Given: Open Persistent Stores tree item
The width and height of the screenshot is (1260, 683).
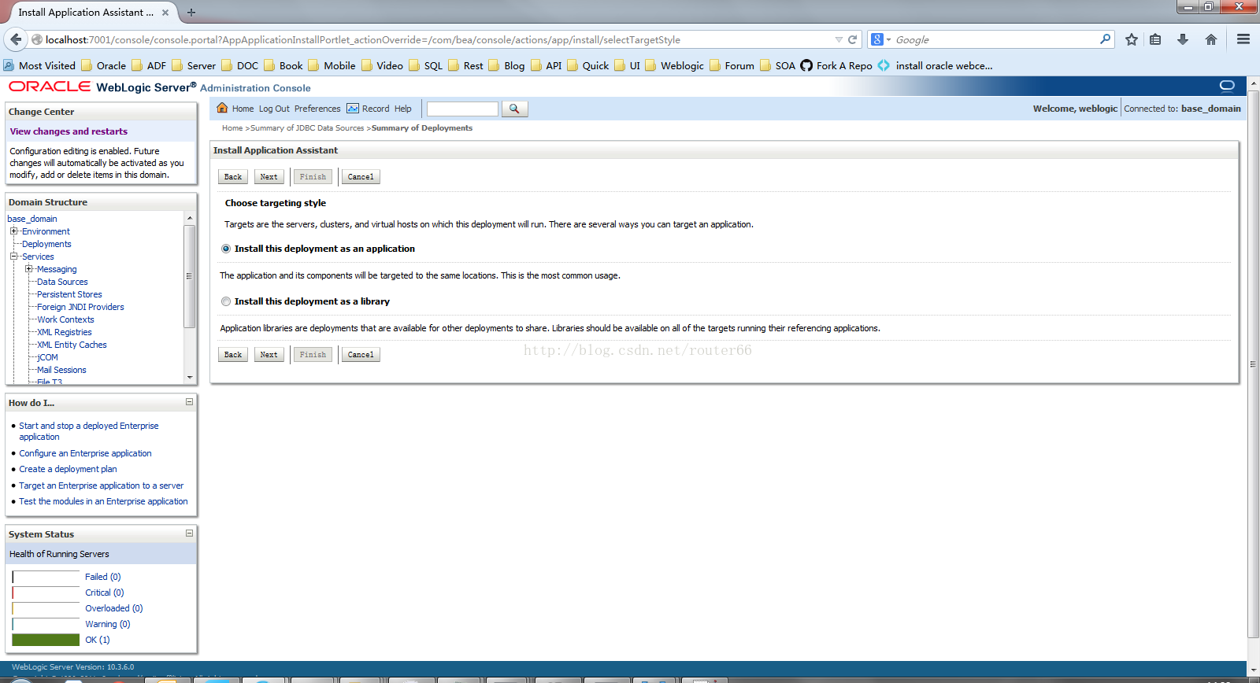Looking at the screenshot, I should tap(69, 294).
